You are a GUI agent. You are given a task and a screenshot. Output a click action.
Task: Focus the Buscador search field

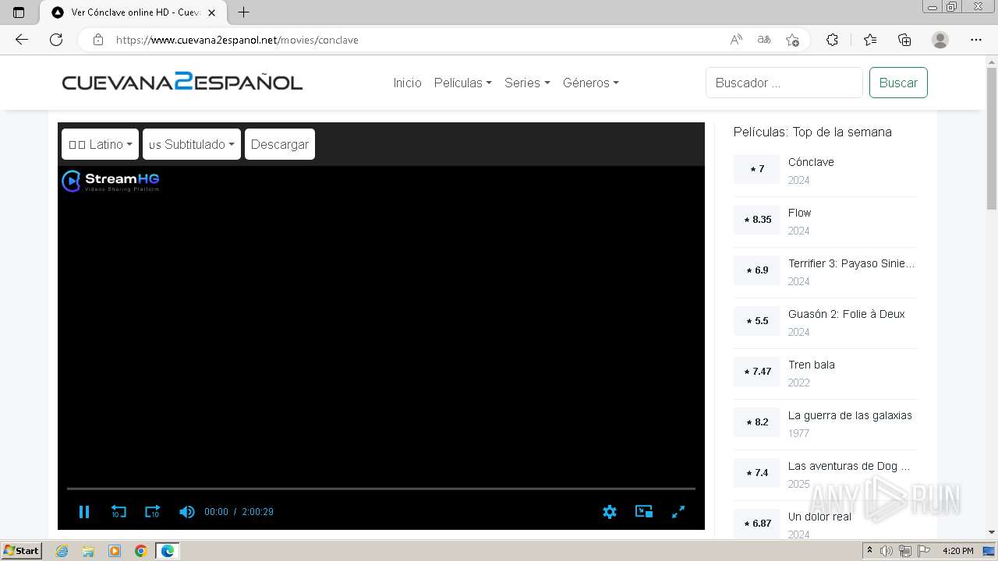784,83
